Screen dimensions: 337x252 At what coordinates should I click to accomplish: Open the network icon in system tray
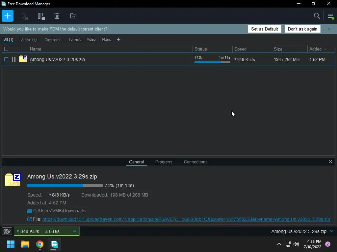coord(288,244)
